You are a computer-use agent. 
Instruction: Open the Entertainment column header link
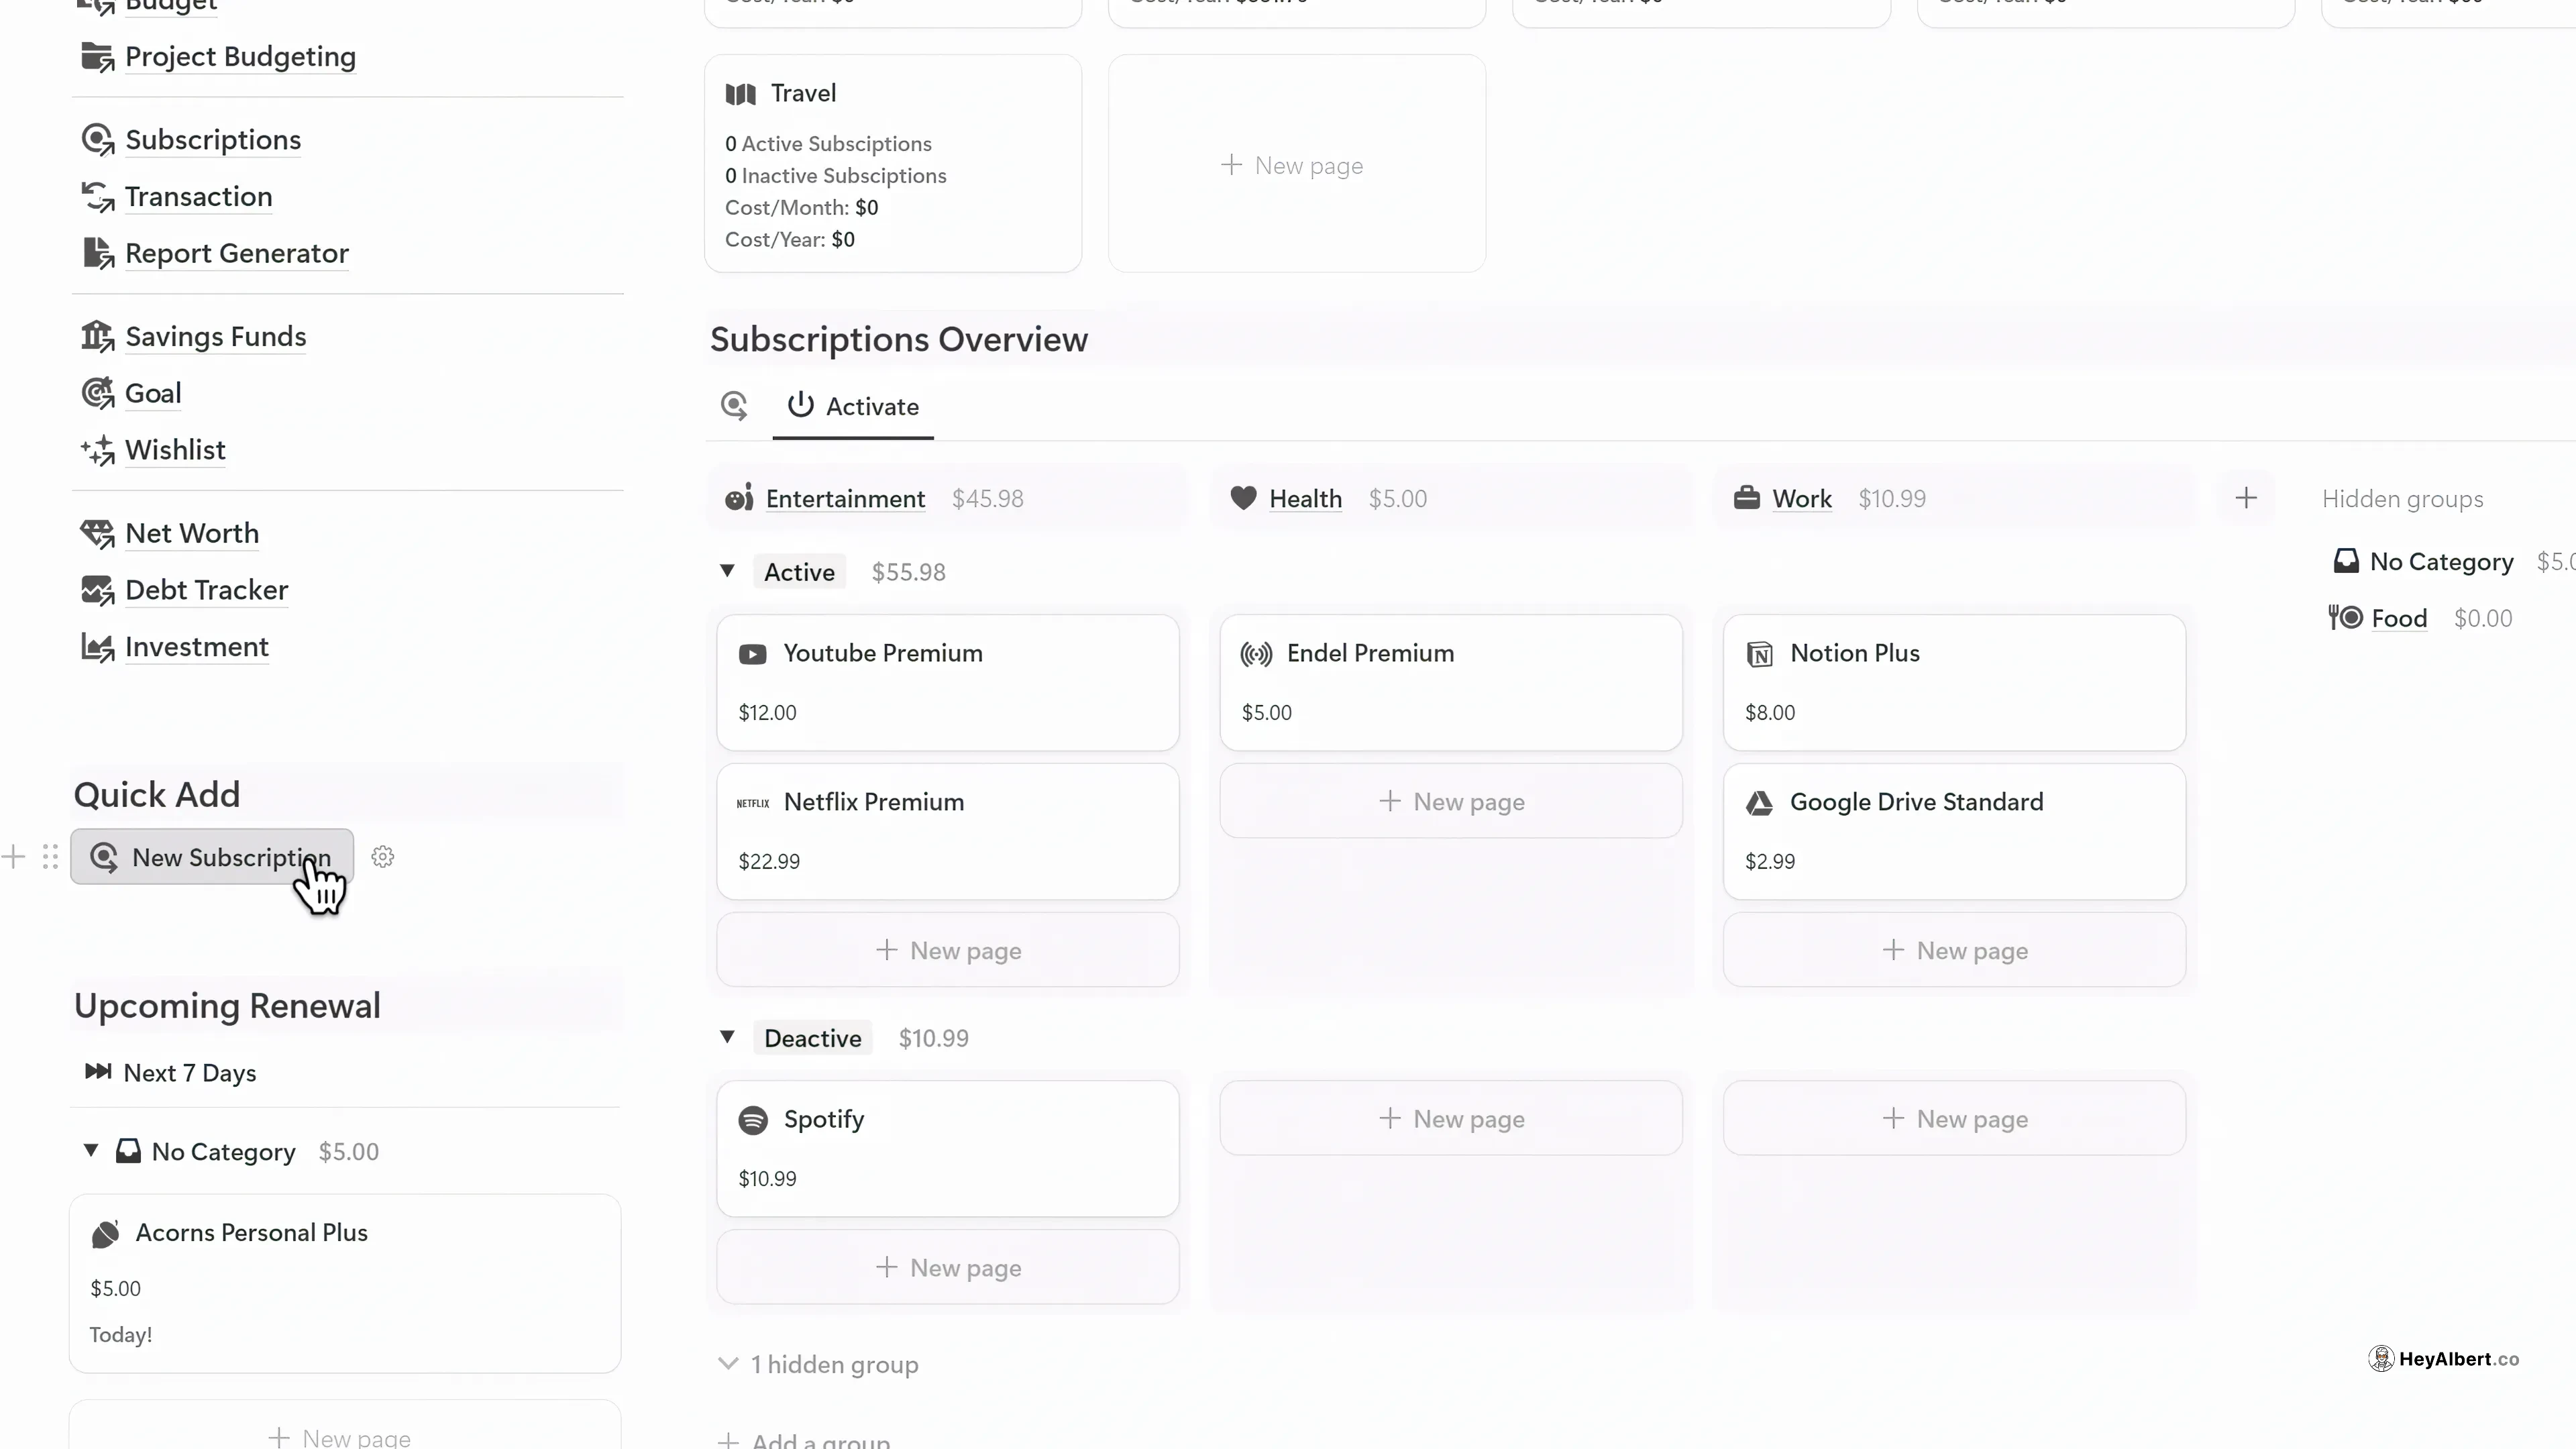(x=845, y=498)
